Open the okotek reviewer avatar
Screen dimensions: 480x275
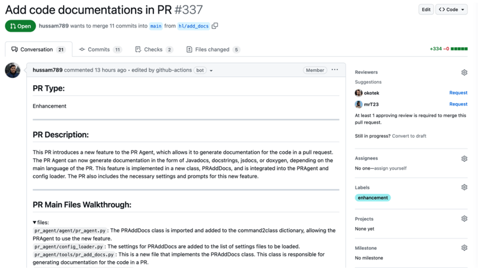[358, 93]
